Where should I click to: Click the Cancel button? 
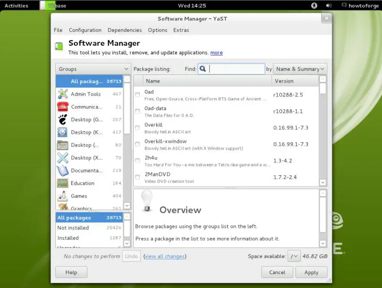(x=277, y=272)
